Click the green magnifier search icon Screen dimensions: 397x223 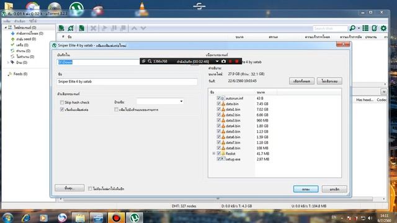(352, 28)
